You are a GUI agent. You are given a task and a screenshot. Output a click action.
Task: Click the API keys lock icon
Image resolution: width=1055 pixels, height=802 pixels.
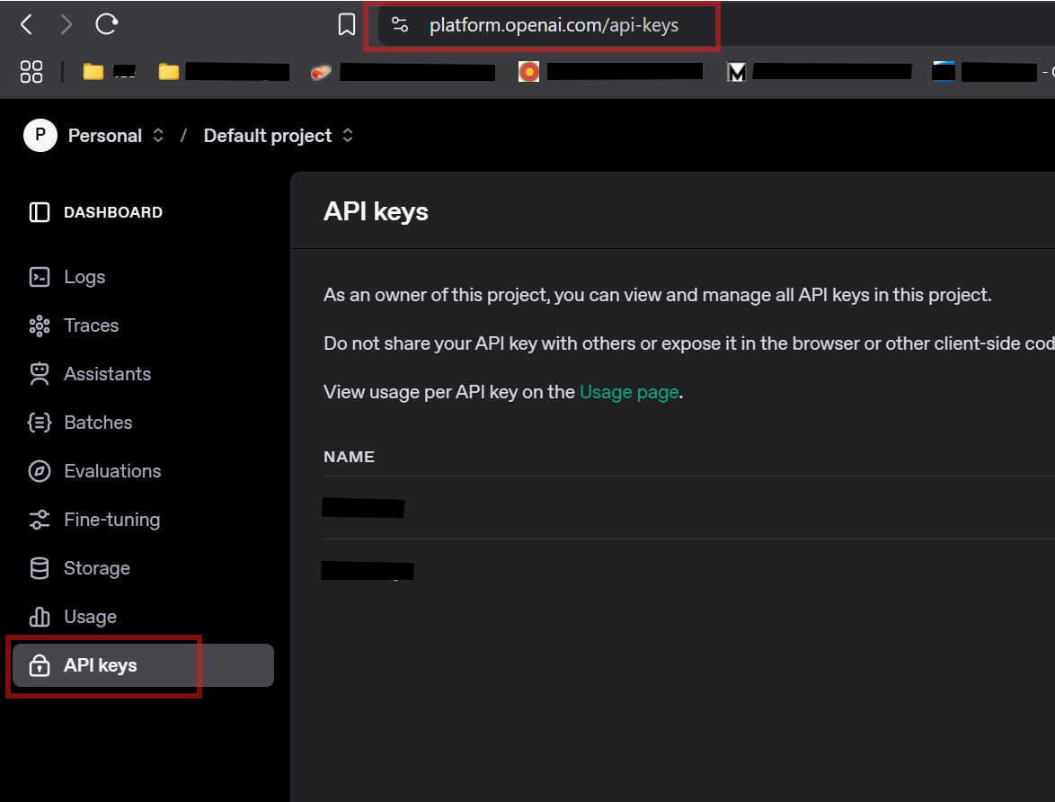39,665
